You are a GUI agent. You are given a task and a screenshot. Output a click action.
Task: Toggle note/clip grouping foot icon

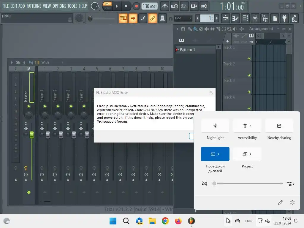pyautogui.click(x=143, y=18)
